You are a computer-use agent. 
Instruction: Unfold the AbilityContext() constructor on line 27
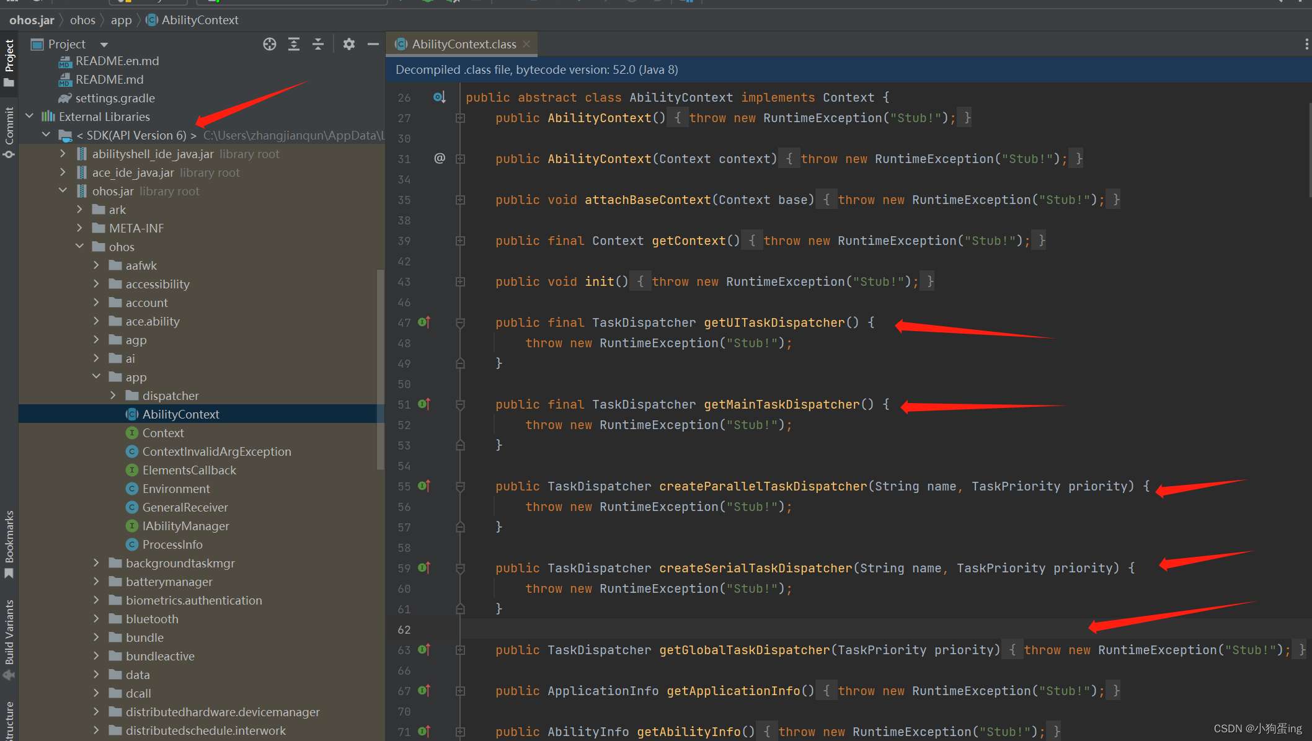(460, 118)
